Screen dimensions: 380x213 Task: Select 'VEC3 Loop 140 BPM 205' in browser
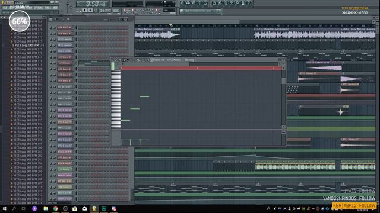click(28, 167)
